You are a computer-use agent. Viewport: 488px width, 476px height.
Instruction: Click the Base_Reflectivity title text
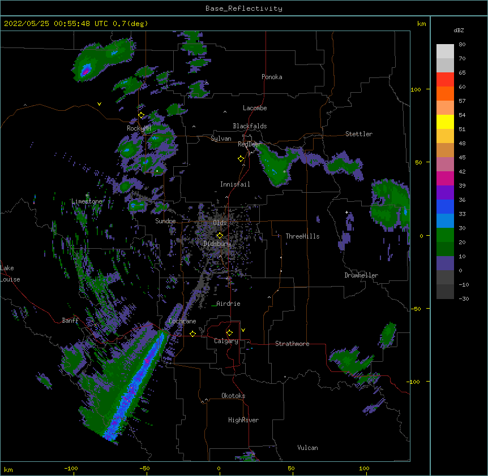tap(244, 8)
